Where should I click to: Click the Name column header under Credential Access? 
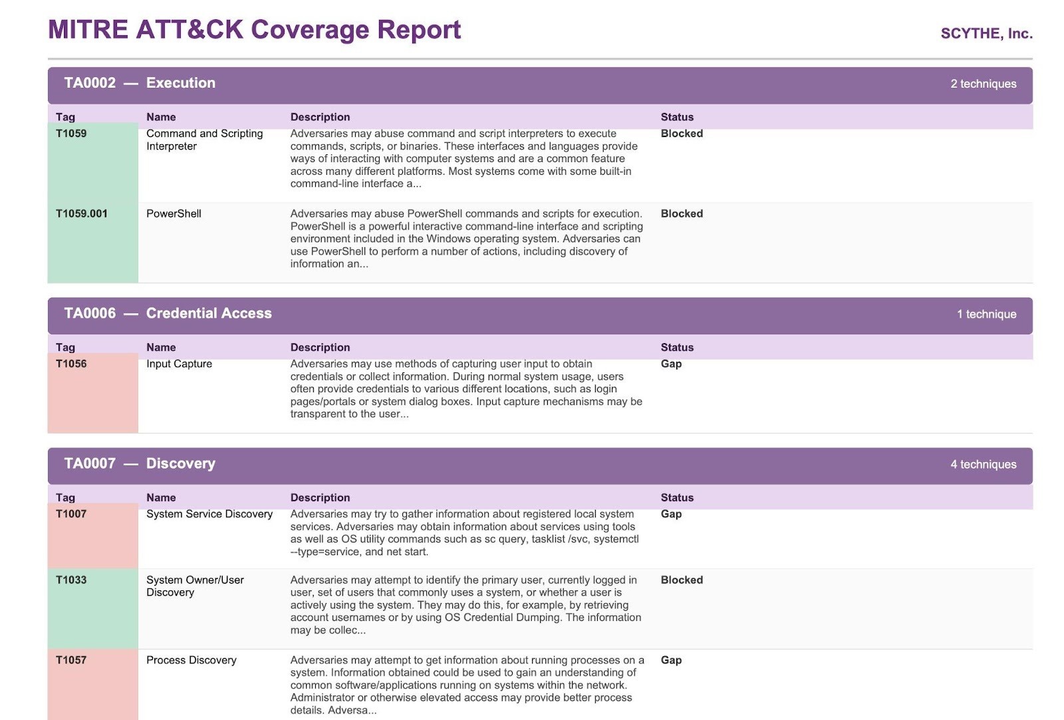click(x=161, y=347)
